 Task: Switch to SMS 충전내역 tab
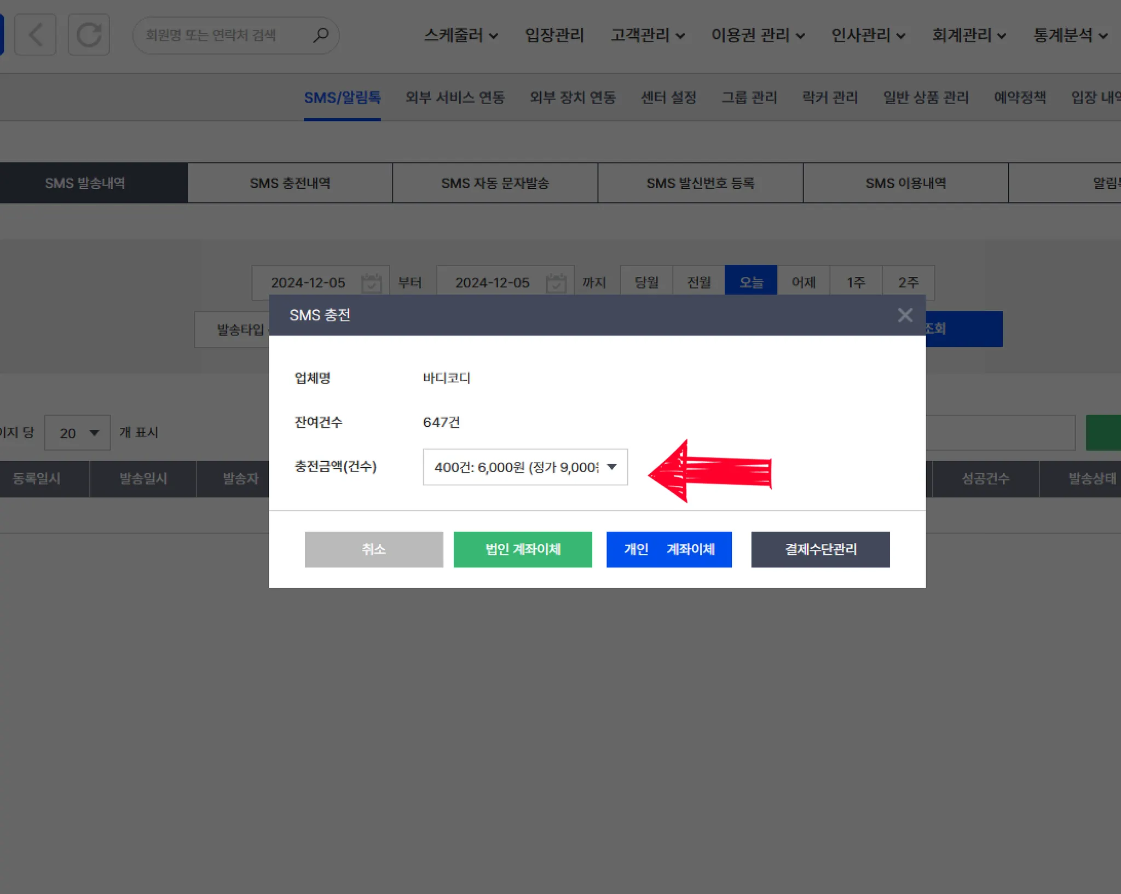(x=290, y=183)
